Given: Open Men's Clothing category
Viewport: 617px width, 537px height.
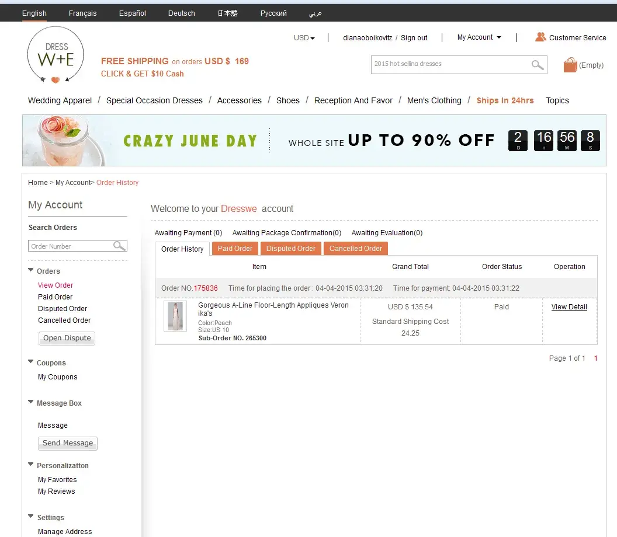Looking at the screenshot, I should pos(434,100).
